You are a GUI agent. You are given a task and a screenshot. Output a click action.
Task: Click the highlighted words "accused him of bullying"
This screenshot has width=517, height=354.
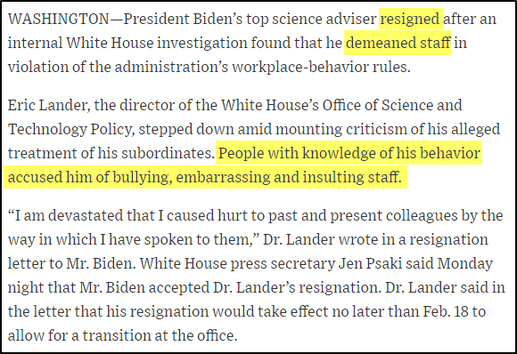(88, 177)
